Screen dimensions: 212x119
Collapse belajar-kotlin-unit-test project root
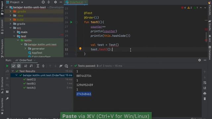click(x=7, y=7)
